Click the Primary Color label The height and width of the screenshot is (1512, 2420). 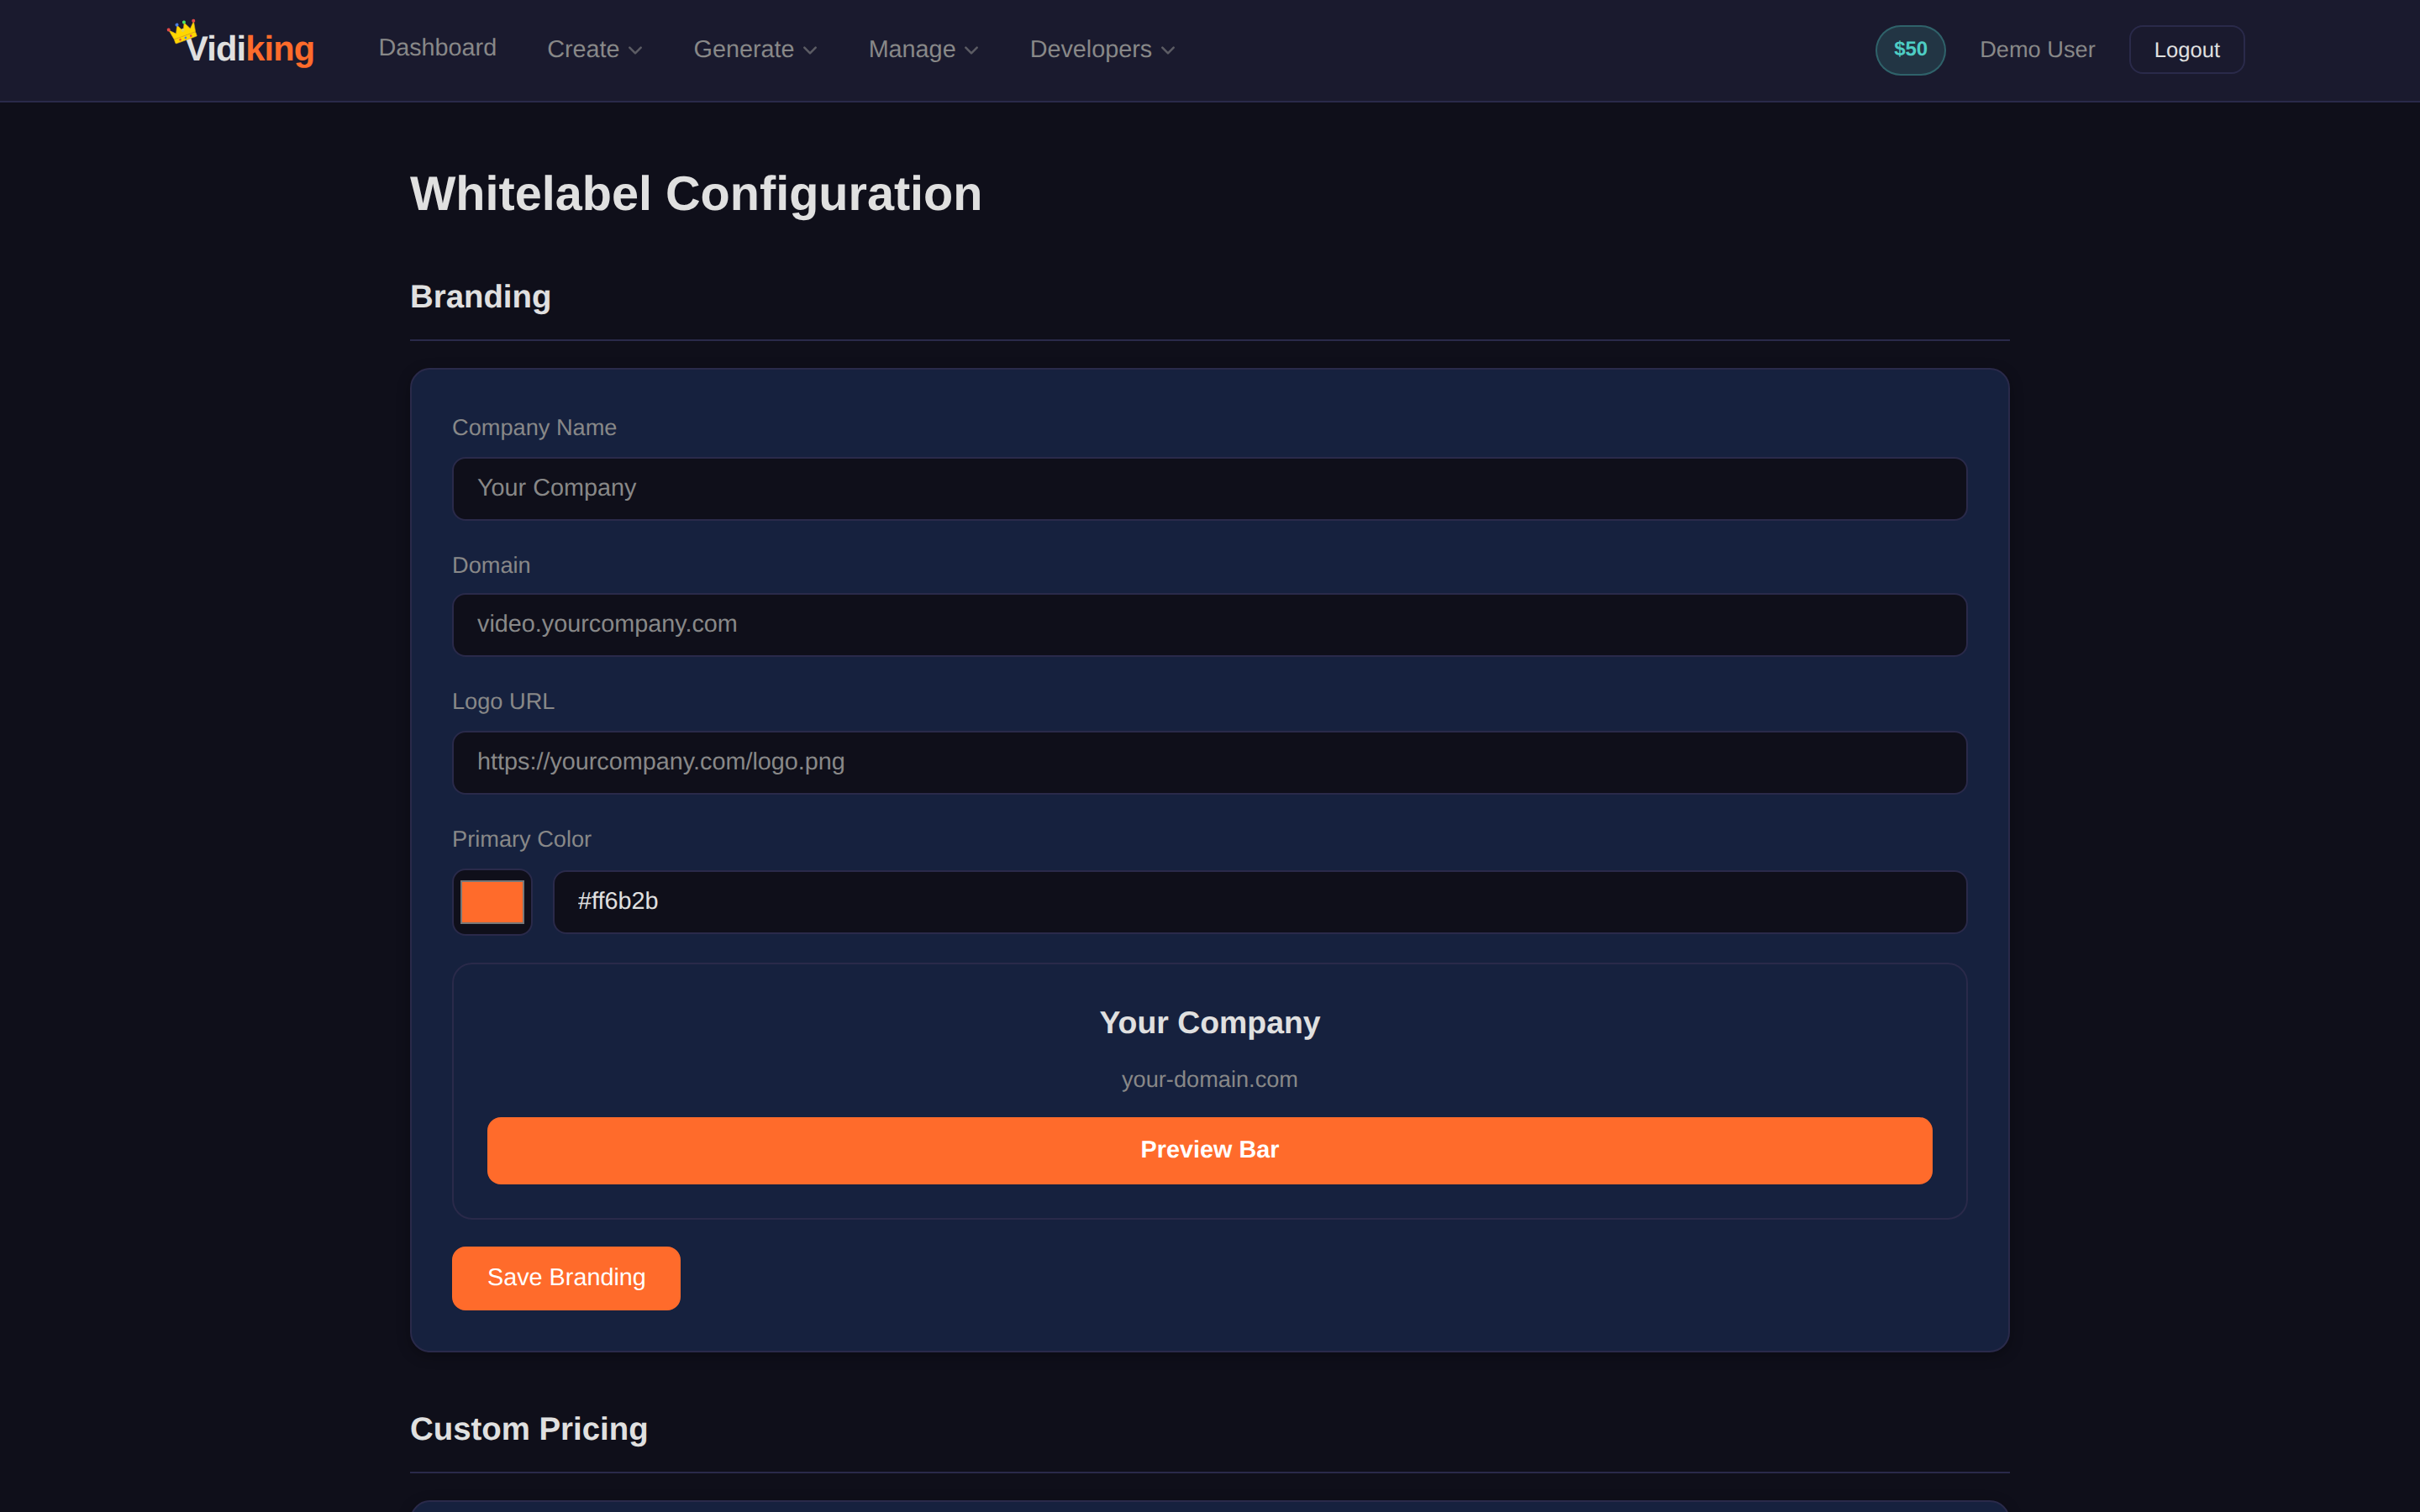[521, 839]
